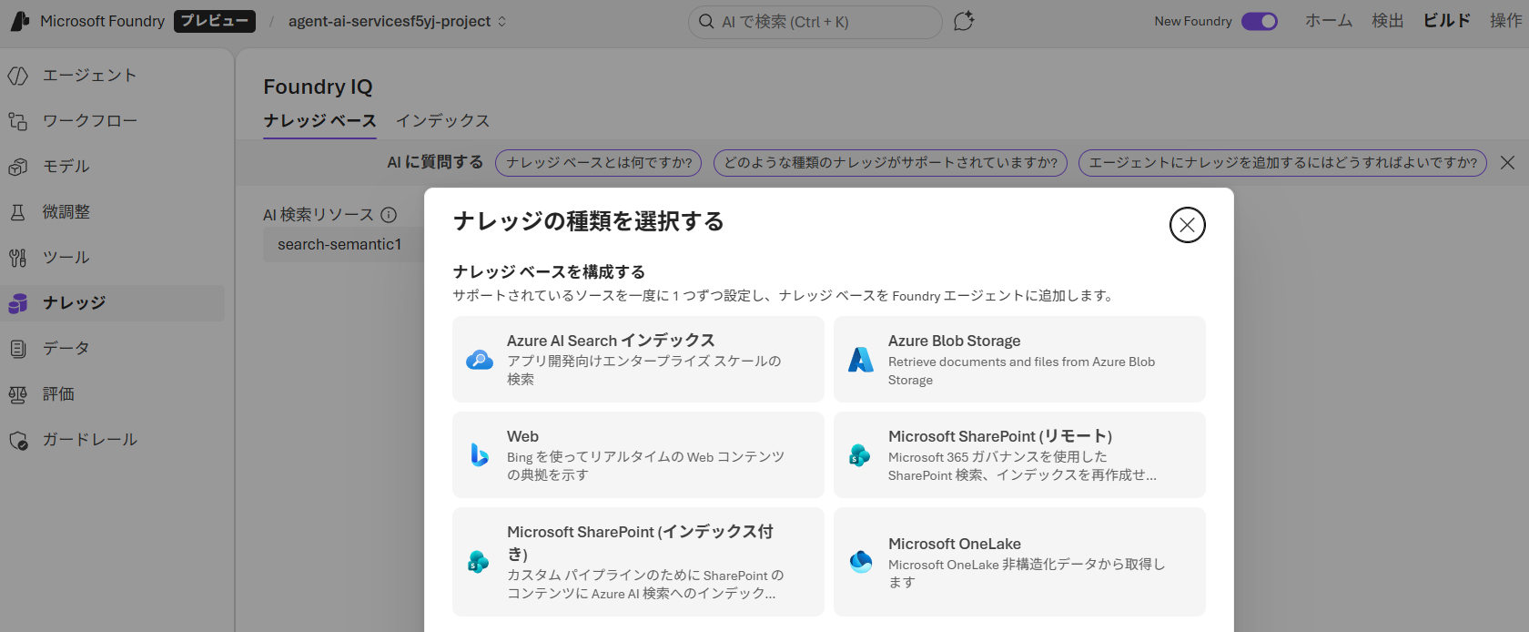Open the search-semantic1 resource dropdown
The width and height of the screenshot is (1529, 632).
[344, 244]
